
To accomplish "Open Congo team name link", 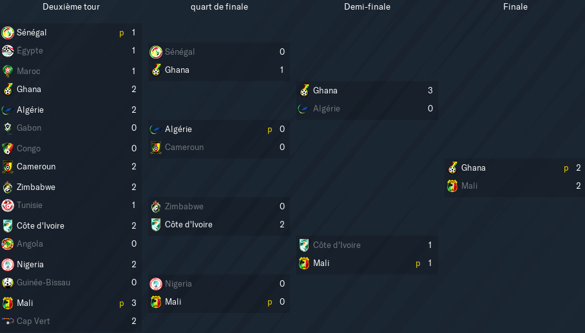I will (x=29, y=148).
